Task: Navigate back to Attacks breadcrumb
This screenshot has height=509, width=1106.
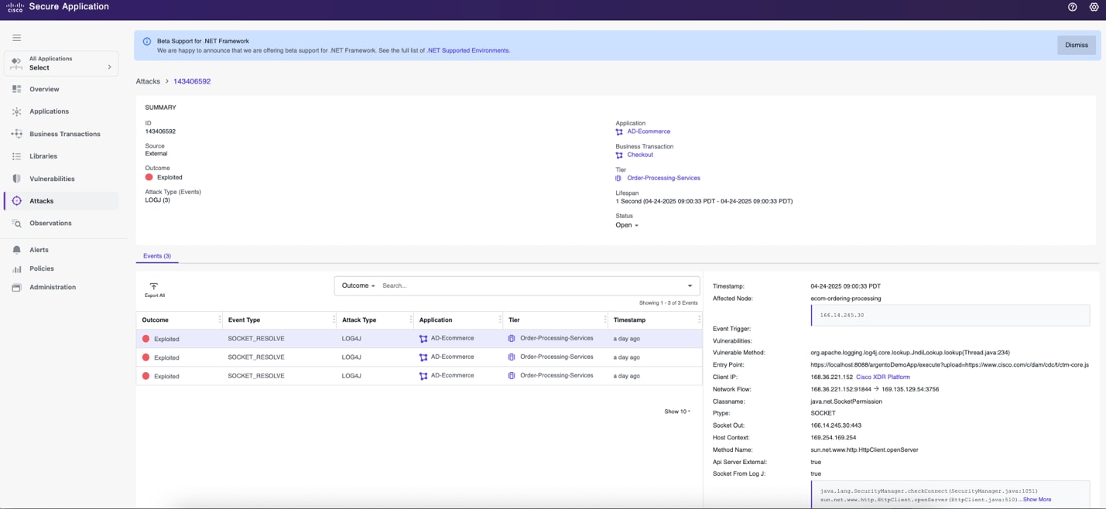Action: click(148, 81)
